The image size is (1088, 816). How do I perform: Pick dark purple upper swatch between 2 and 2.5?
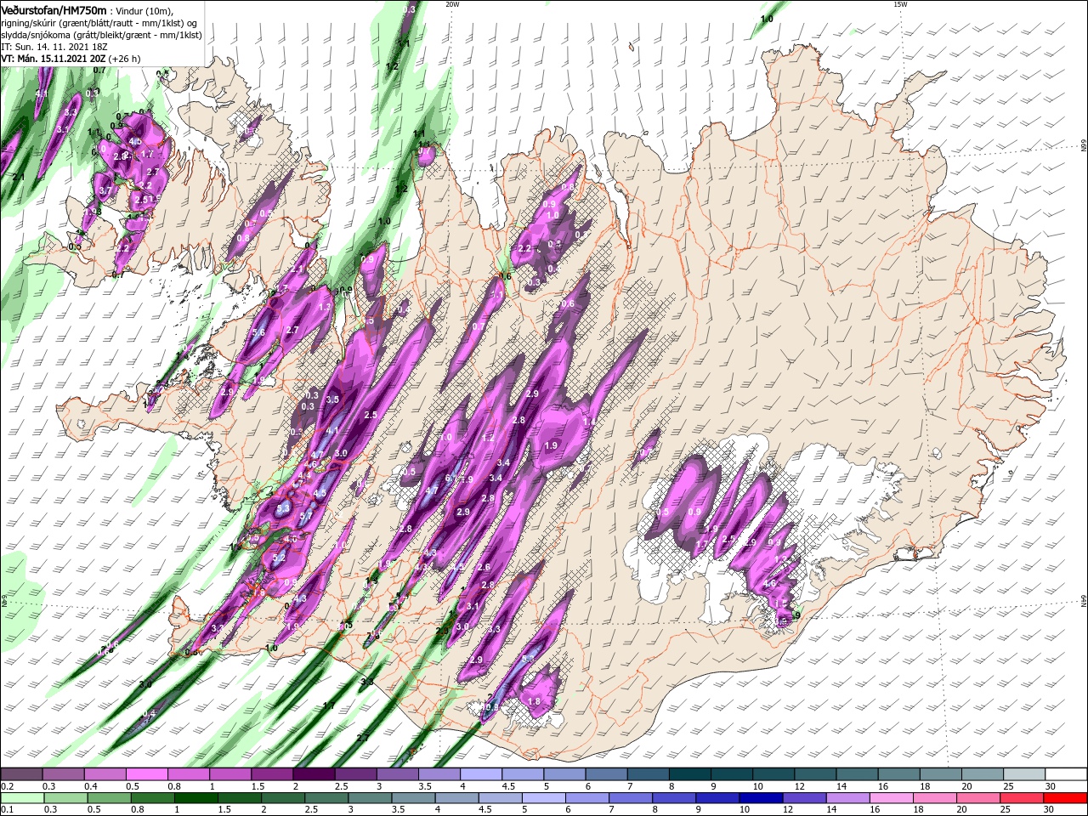pos(313,774)
